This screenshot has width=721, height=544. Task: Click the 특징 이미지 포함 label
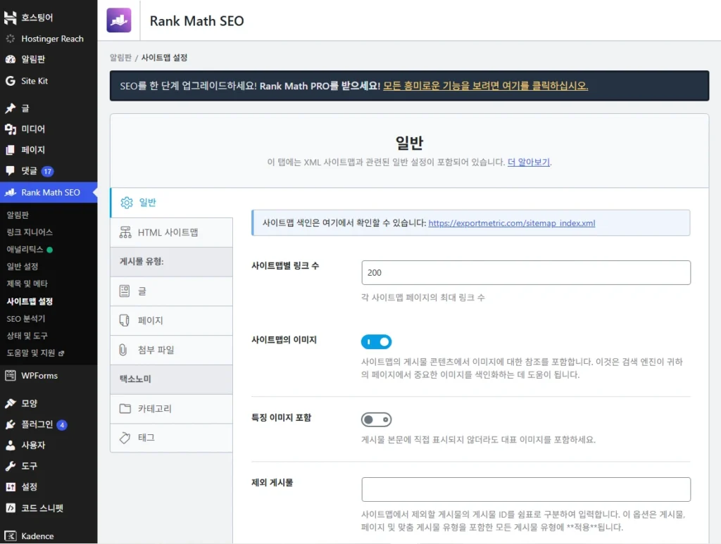[x=281, y=417]
